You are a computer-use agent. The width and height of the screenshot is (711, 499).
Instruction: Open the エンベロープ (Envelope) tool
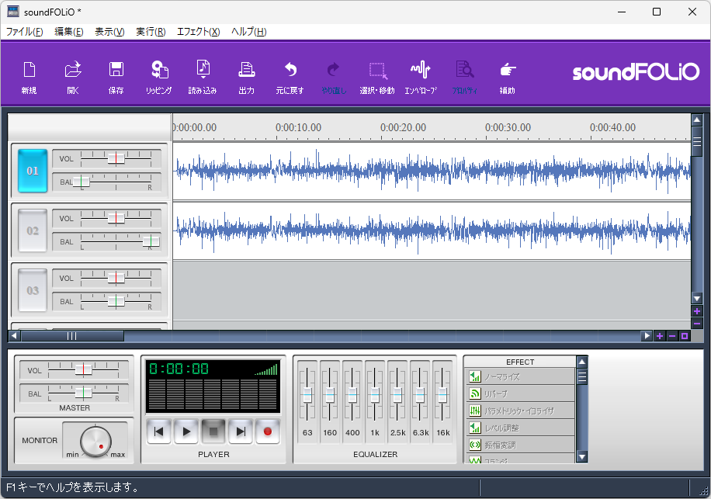click(420, 74)
